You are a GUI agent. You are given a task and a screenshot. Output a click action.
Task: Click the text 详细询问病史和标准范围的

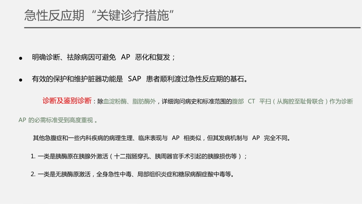[197, 101]
